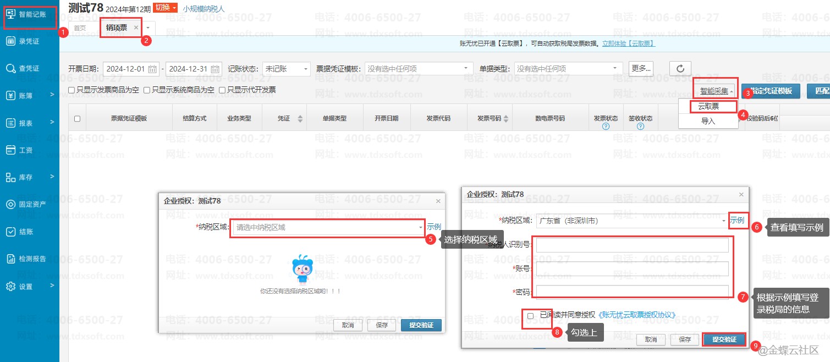830x362 pixels.
Task: Click the 设置 gear icon in the sidebar
Action: [10, 286]
